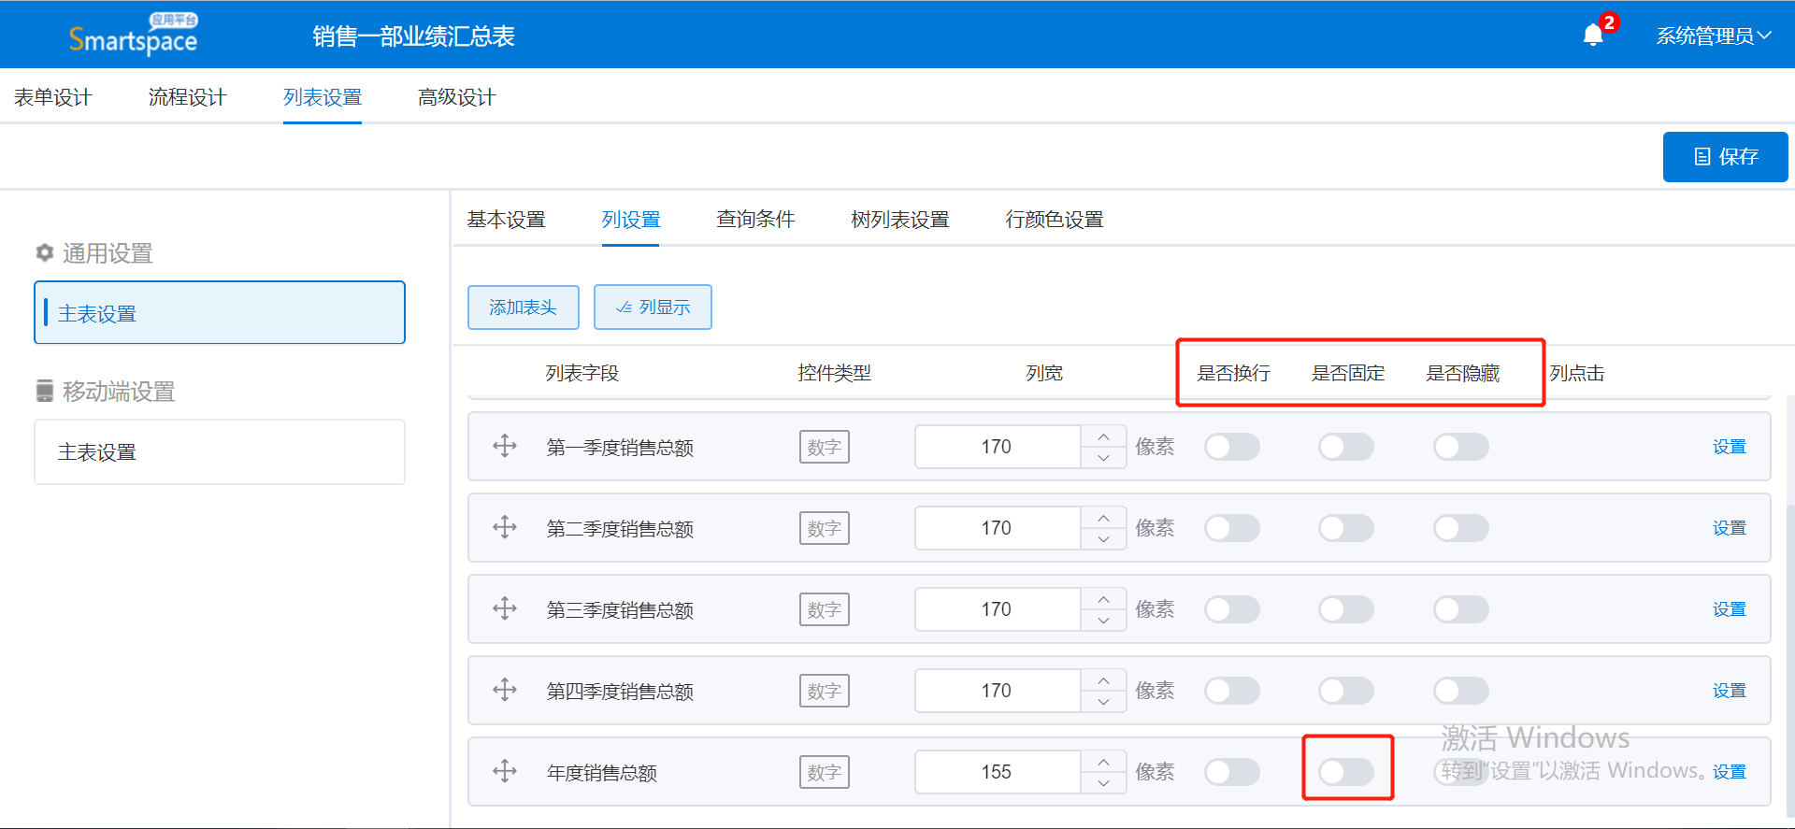Open the 树列表设置 sub-tab

(900, 220)
